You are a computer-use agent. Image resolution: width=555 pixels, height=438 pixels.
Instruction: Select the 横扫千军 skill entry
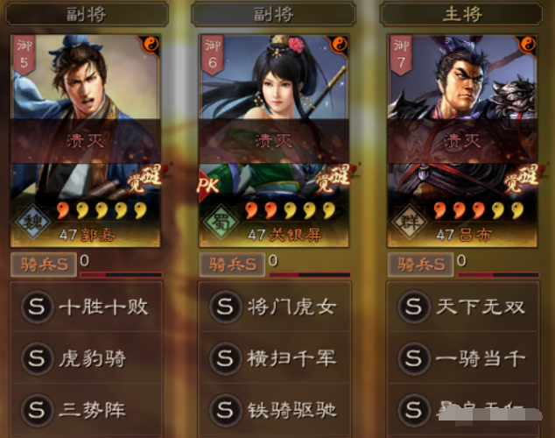[275, 358]
